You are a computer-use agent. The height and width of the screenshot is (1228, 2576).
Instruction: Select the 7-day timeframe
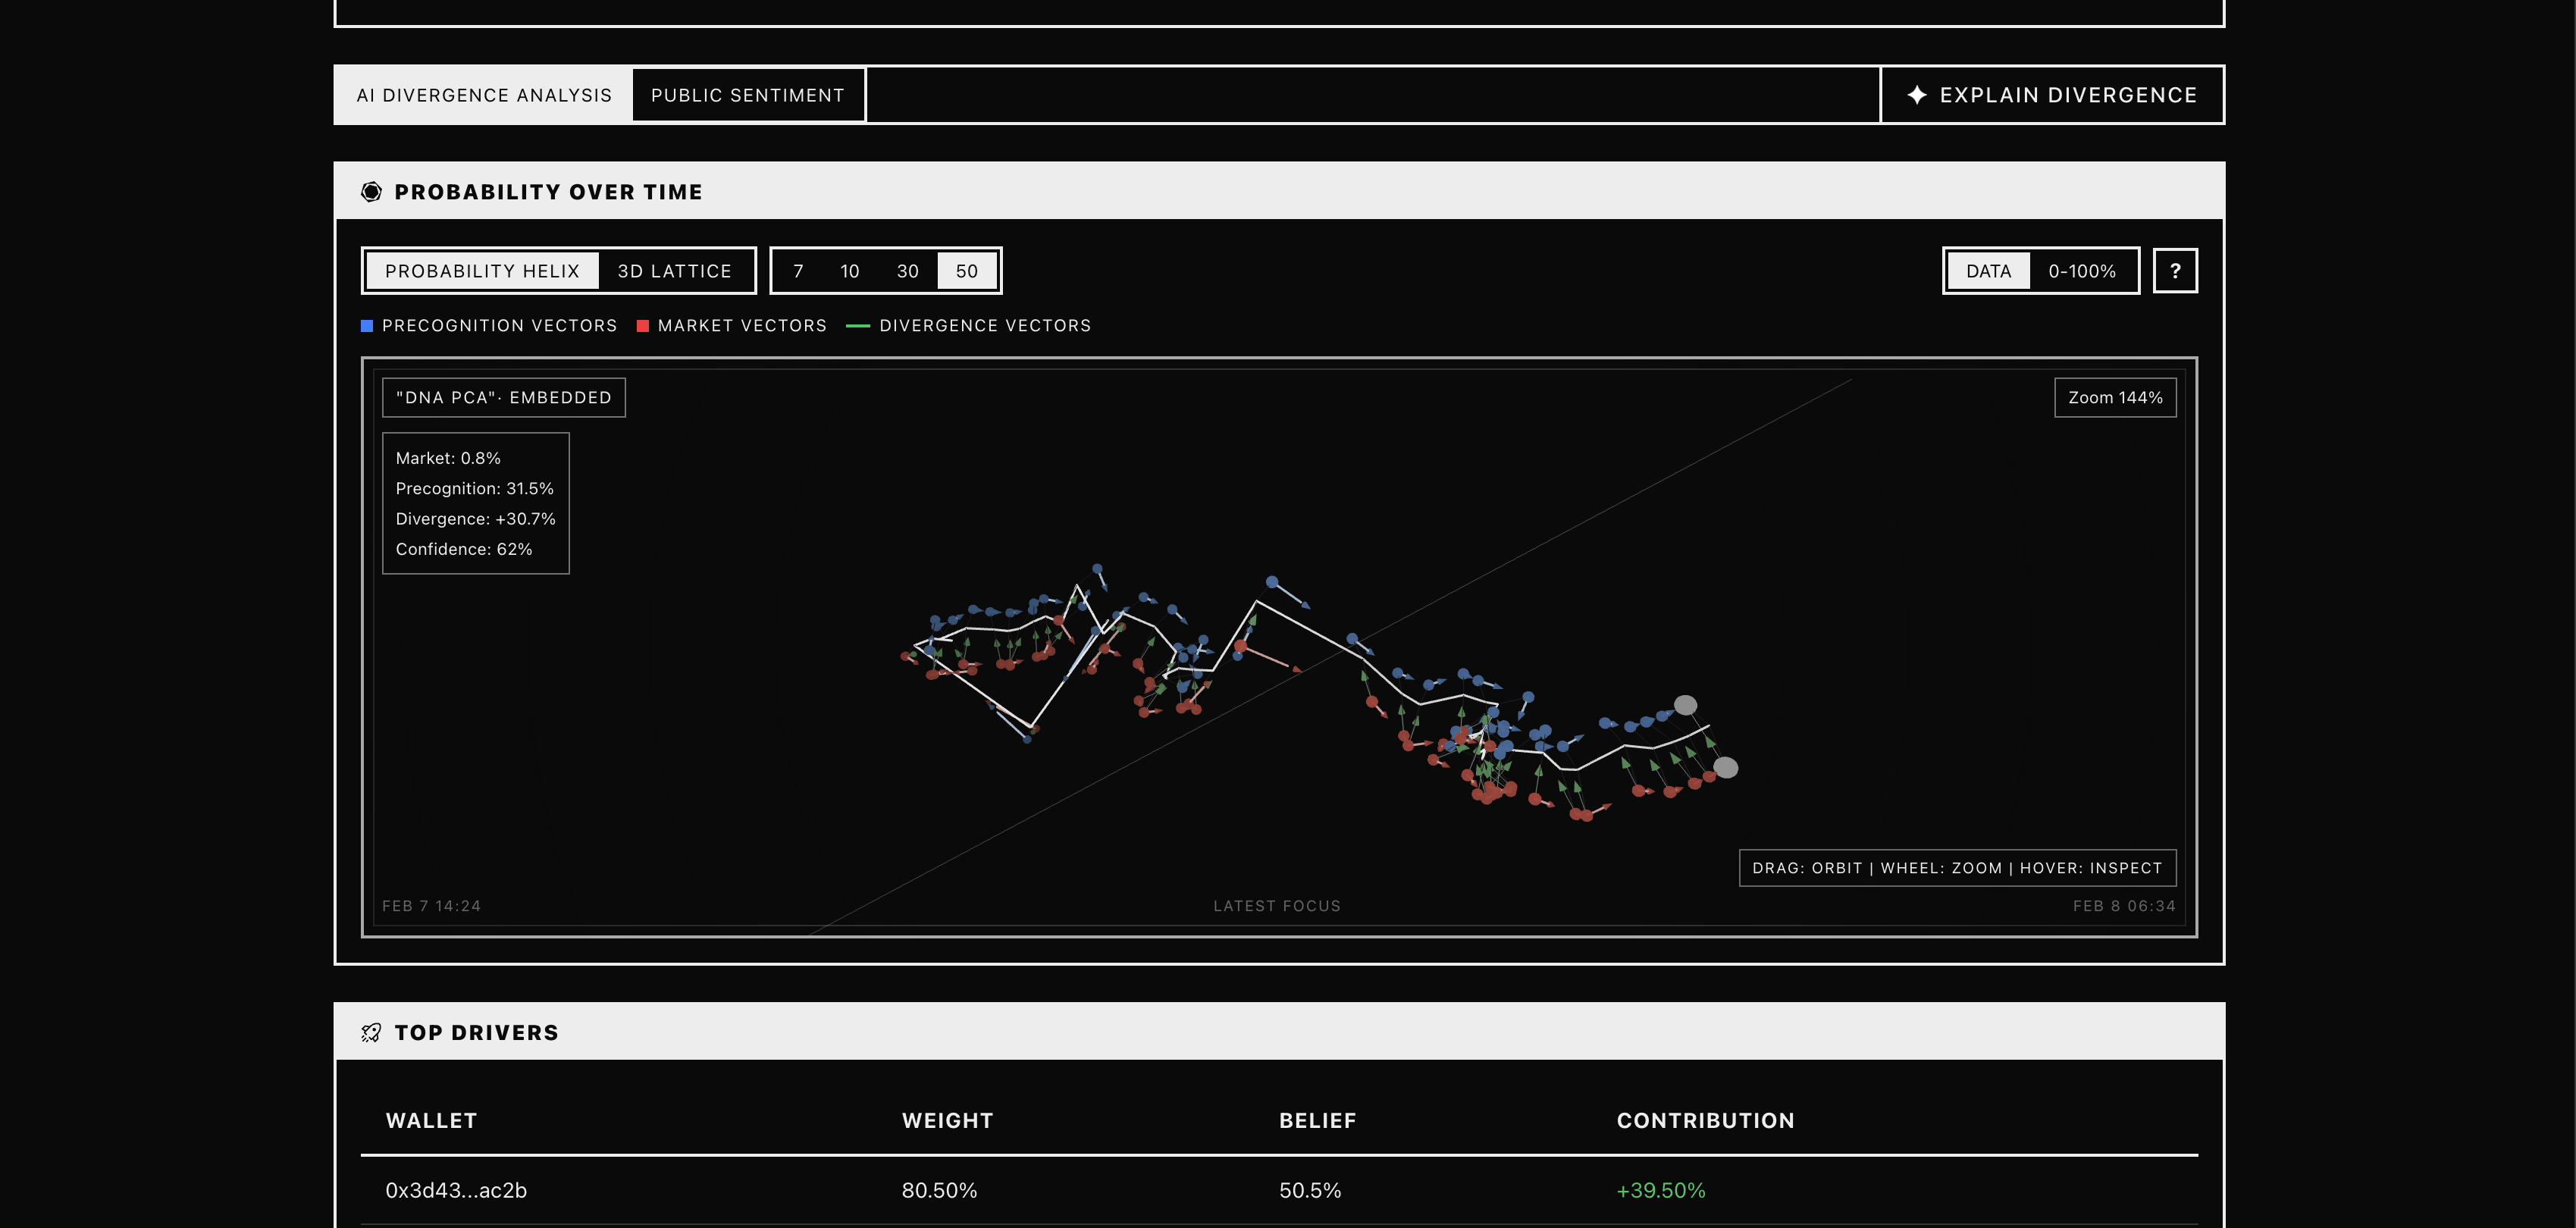click(x=797, y=270)
